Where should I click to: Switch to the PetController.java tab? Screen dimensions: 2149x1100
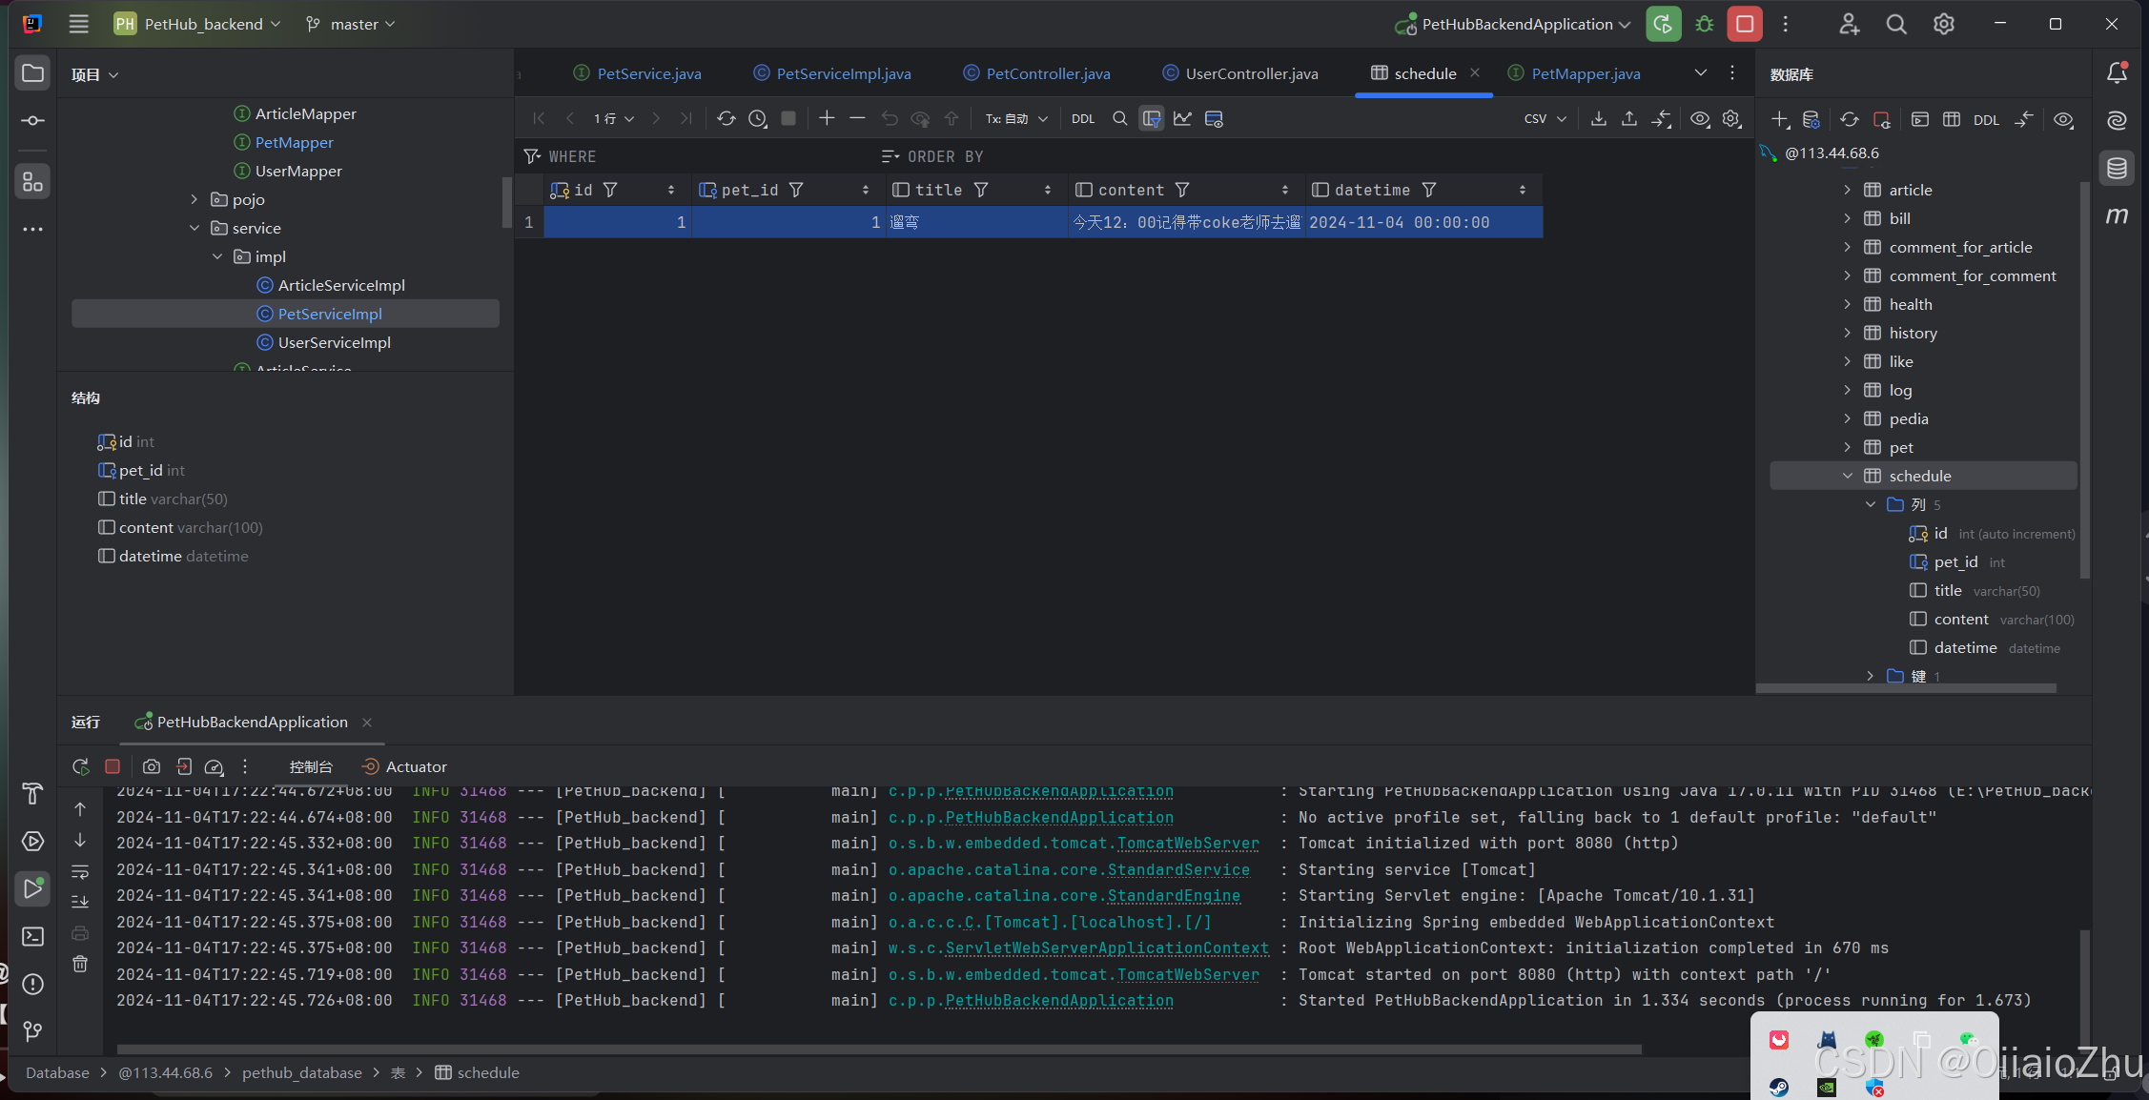[x=1047, y=73]
